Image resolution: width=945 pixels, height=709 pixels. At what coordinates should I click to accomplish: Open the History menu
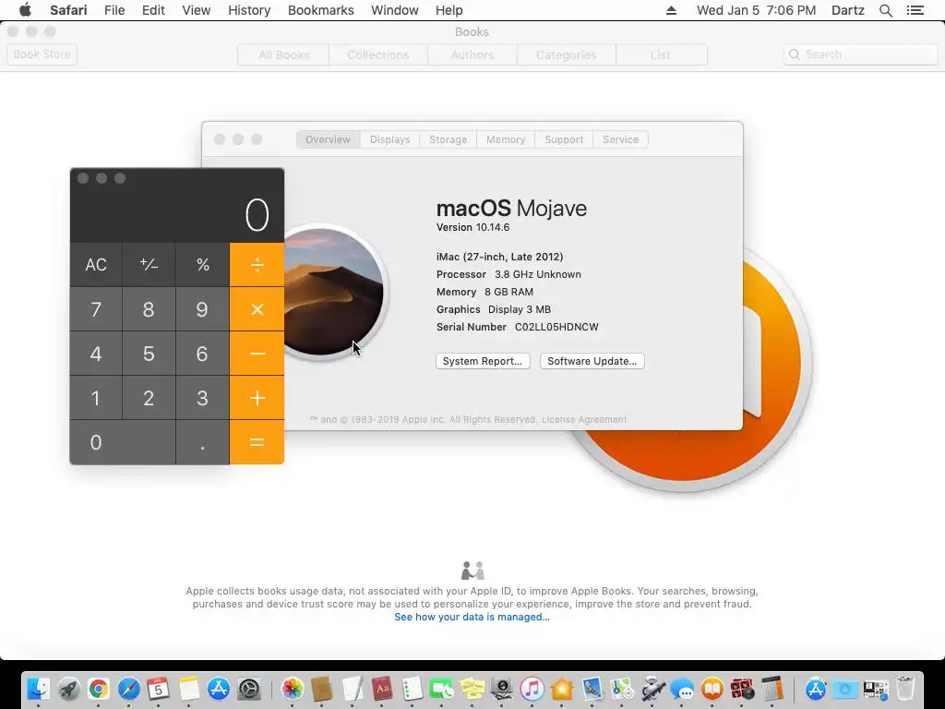tap(249, 10)
